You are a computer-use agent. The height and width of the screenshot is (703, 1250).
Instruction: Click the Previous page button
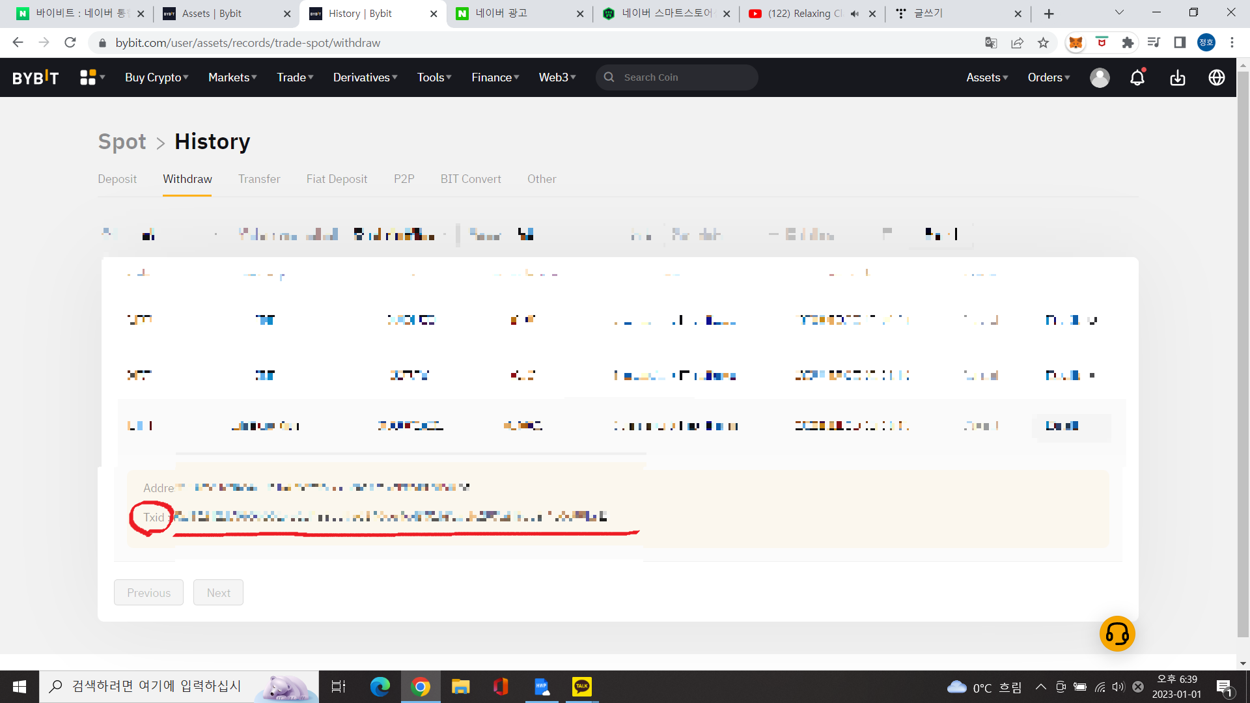pos(148,592)
